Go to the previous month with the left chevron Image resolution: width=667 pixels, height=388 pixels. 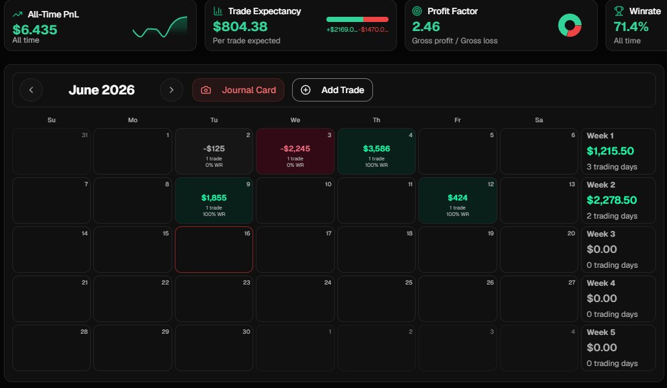pyautogui.click(x=31, y=90)
